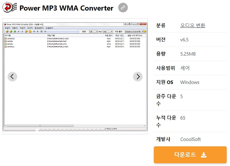230x166 pixels.
Task: Click the developer name CooolSoft
Action: [x=190, y=139]
